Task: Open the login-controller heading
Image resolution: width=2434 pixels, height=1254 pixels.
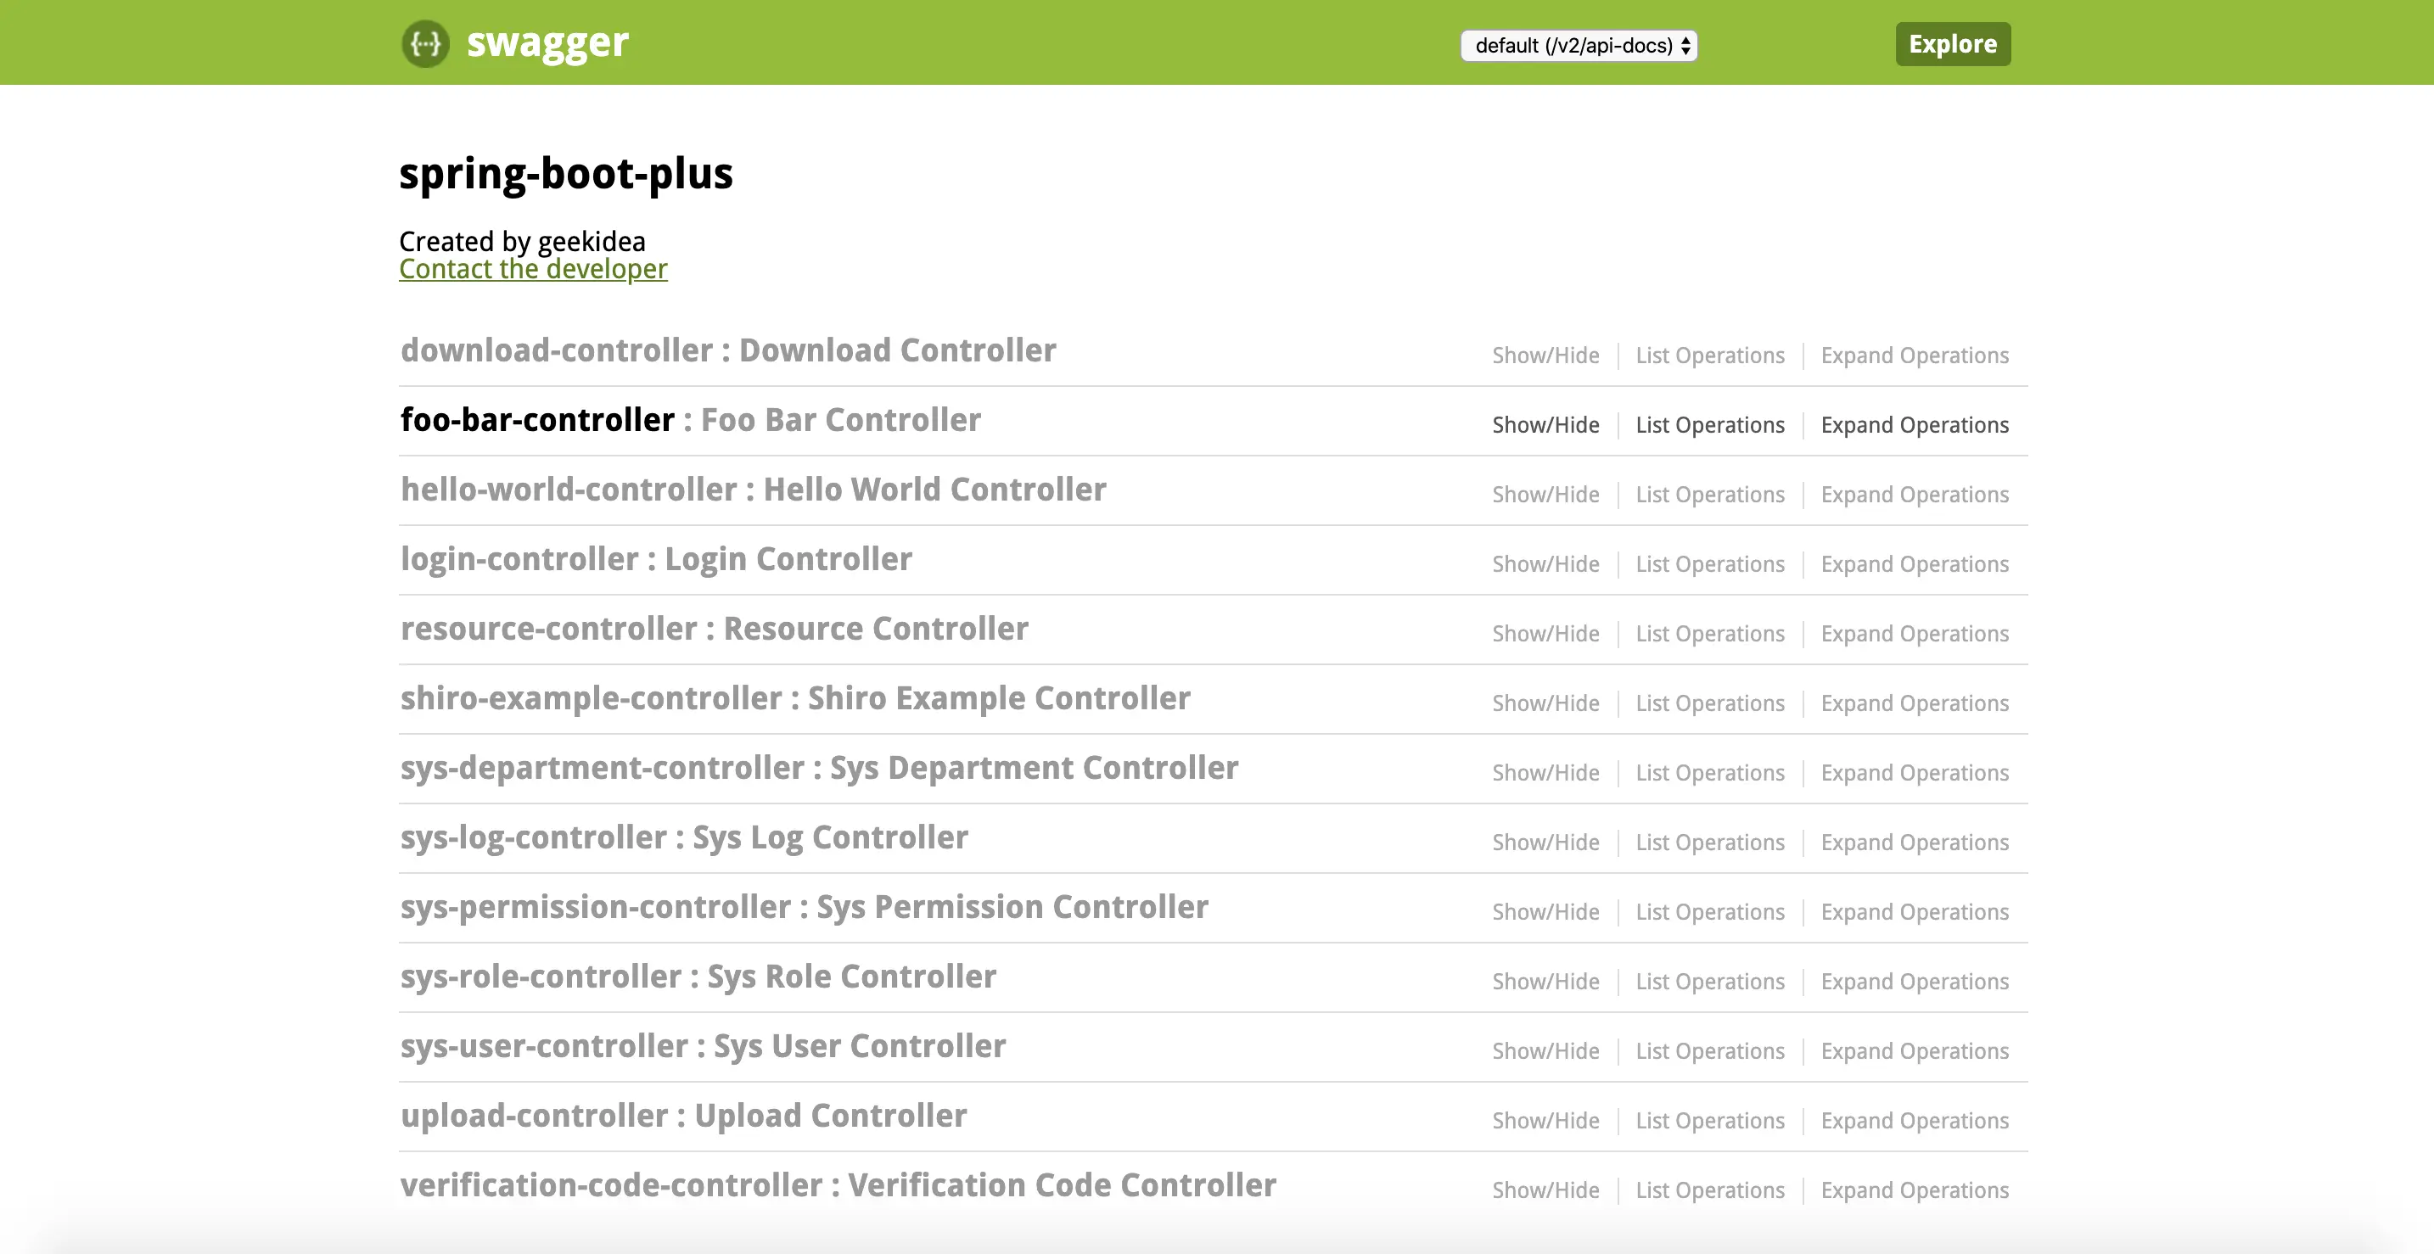Action: pyautogui.click(x=519, y=559)
